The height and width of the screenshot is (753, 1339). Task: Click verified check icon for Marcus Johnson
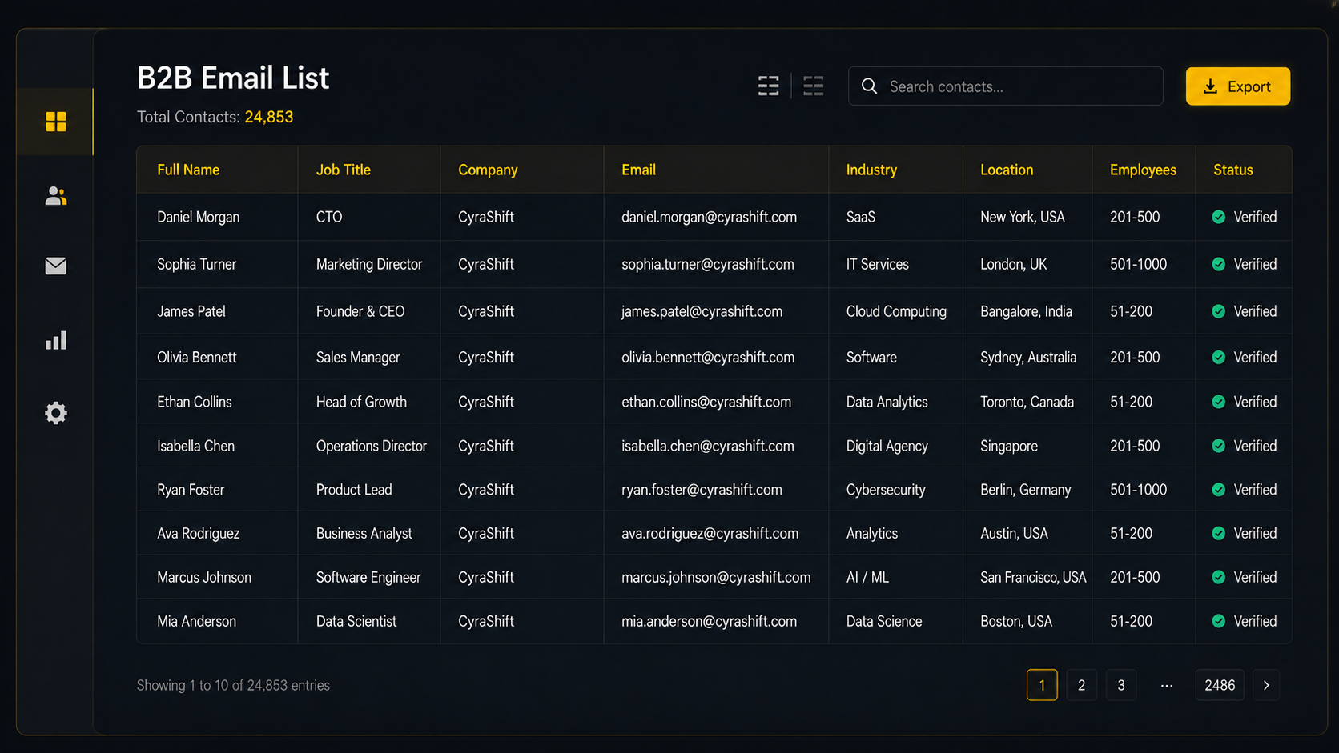point(1219,577)
